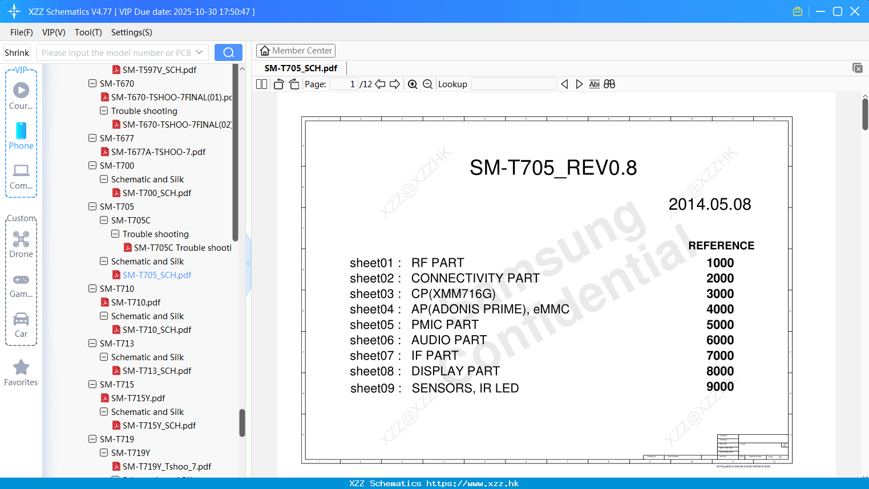This screenshot has height=489, width=869.
Task: Find next lookup result
Action: tap(579, 84)
